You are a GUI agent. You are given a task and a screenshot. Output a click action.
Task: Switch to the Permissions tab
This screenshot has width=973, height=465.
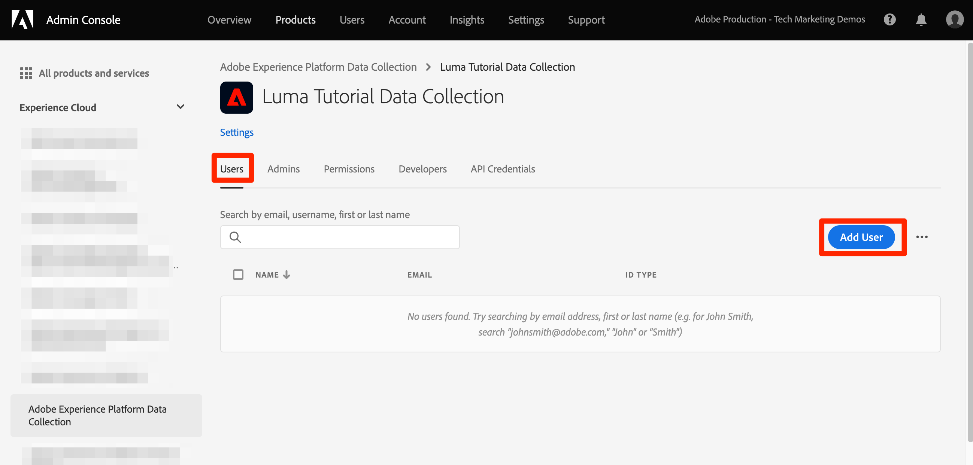(349, 169)
